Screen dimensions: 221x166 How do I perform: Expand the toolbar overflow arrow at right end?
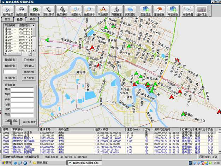pyautogui.click(x=211, y=11)
